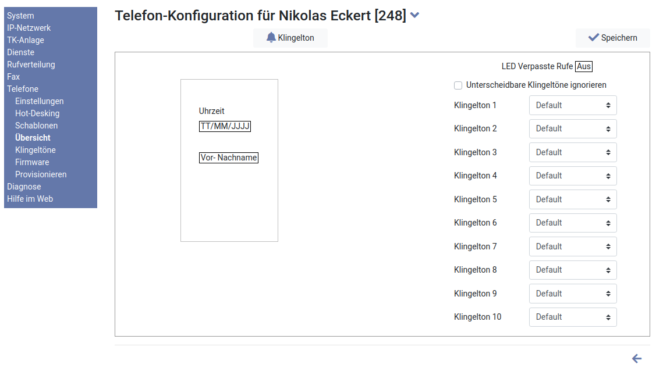
Task: Click the TT/MM/JJJJ date field
Action: coord(225,126)
